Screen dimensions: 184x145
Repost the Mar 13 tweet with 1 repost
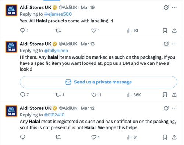click(x=60, y=95)
